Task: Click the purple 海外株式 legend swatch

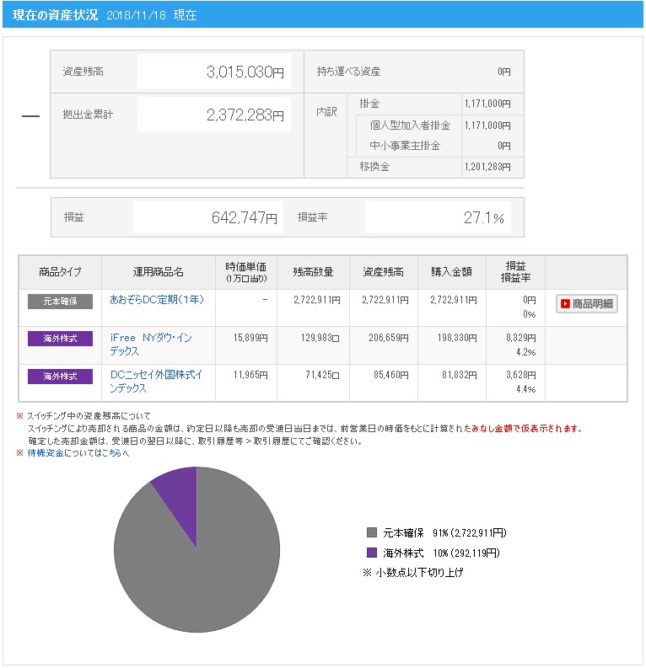Action: (x=372, y=553)
